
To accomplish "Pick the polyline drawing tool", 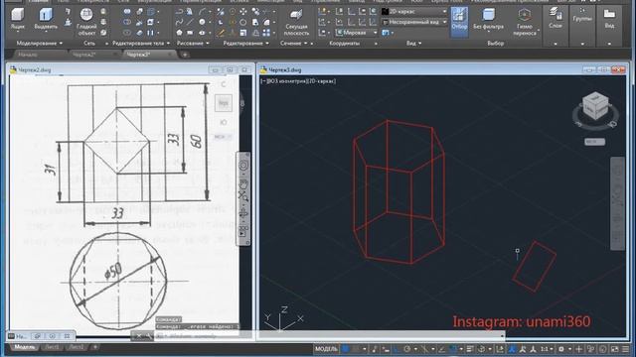I will click(180, 12).
